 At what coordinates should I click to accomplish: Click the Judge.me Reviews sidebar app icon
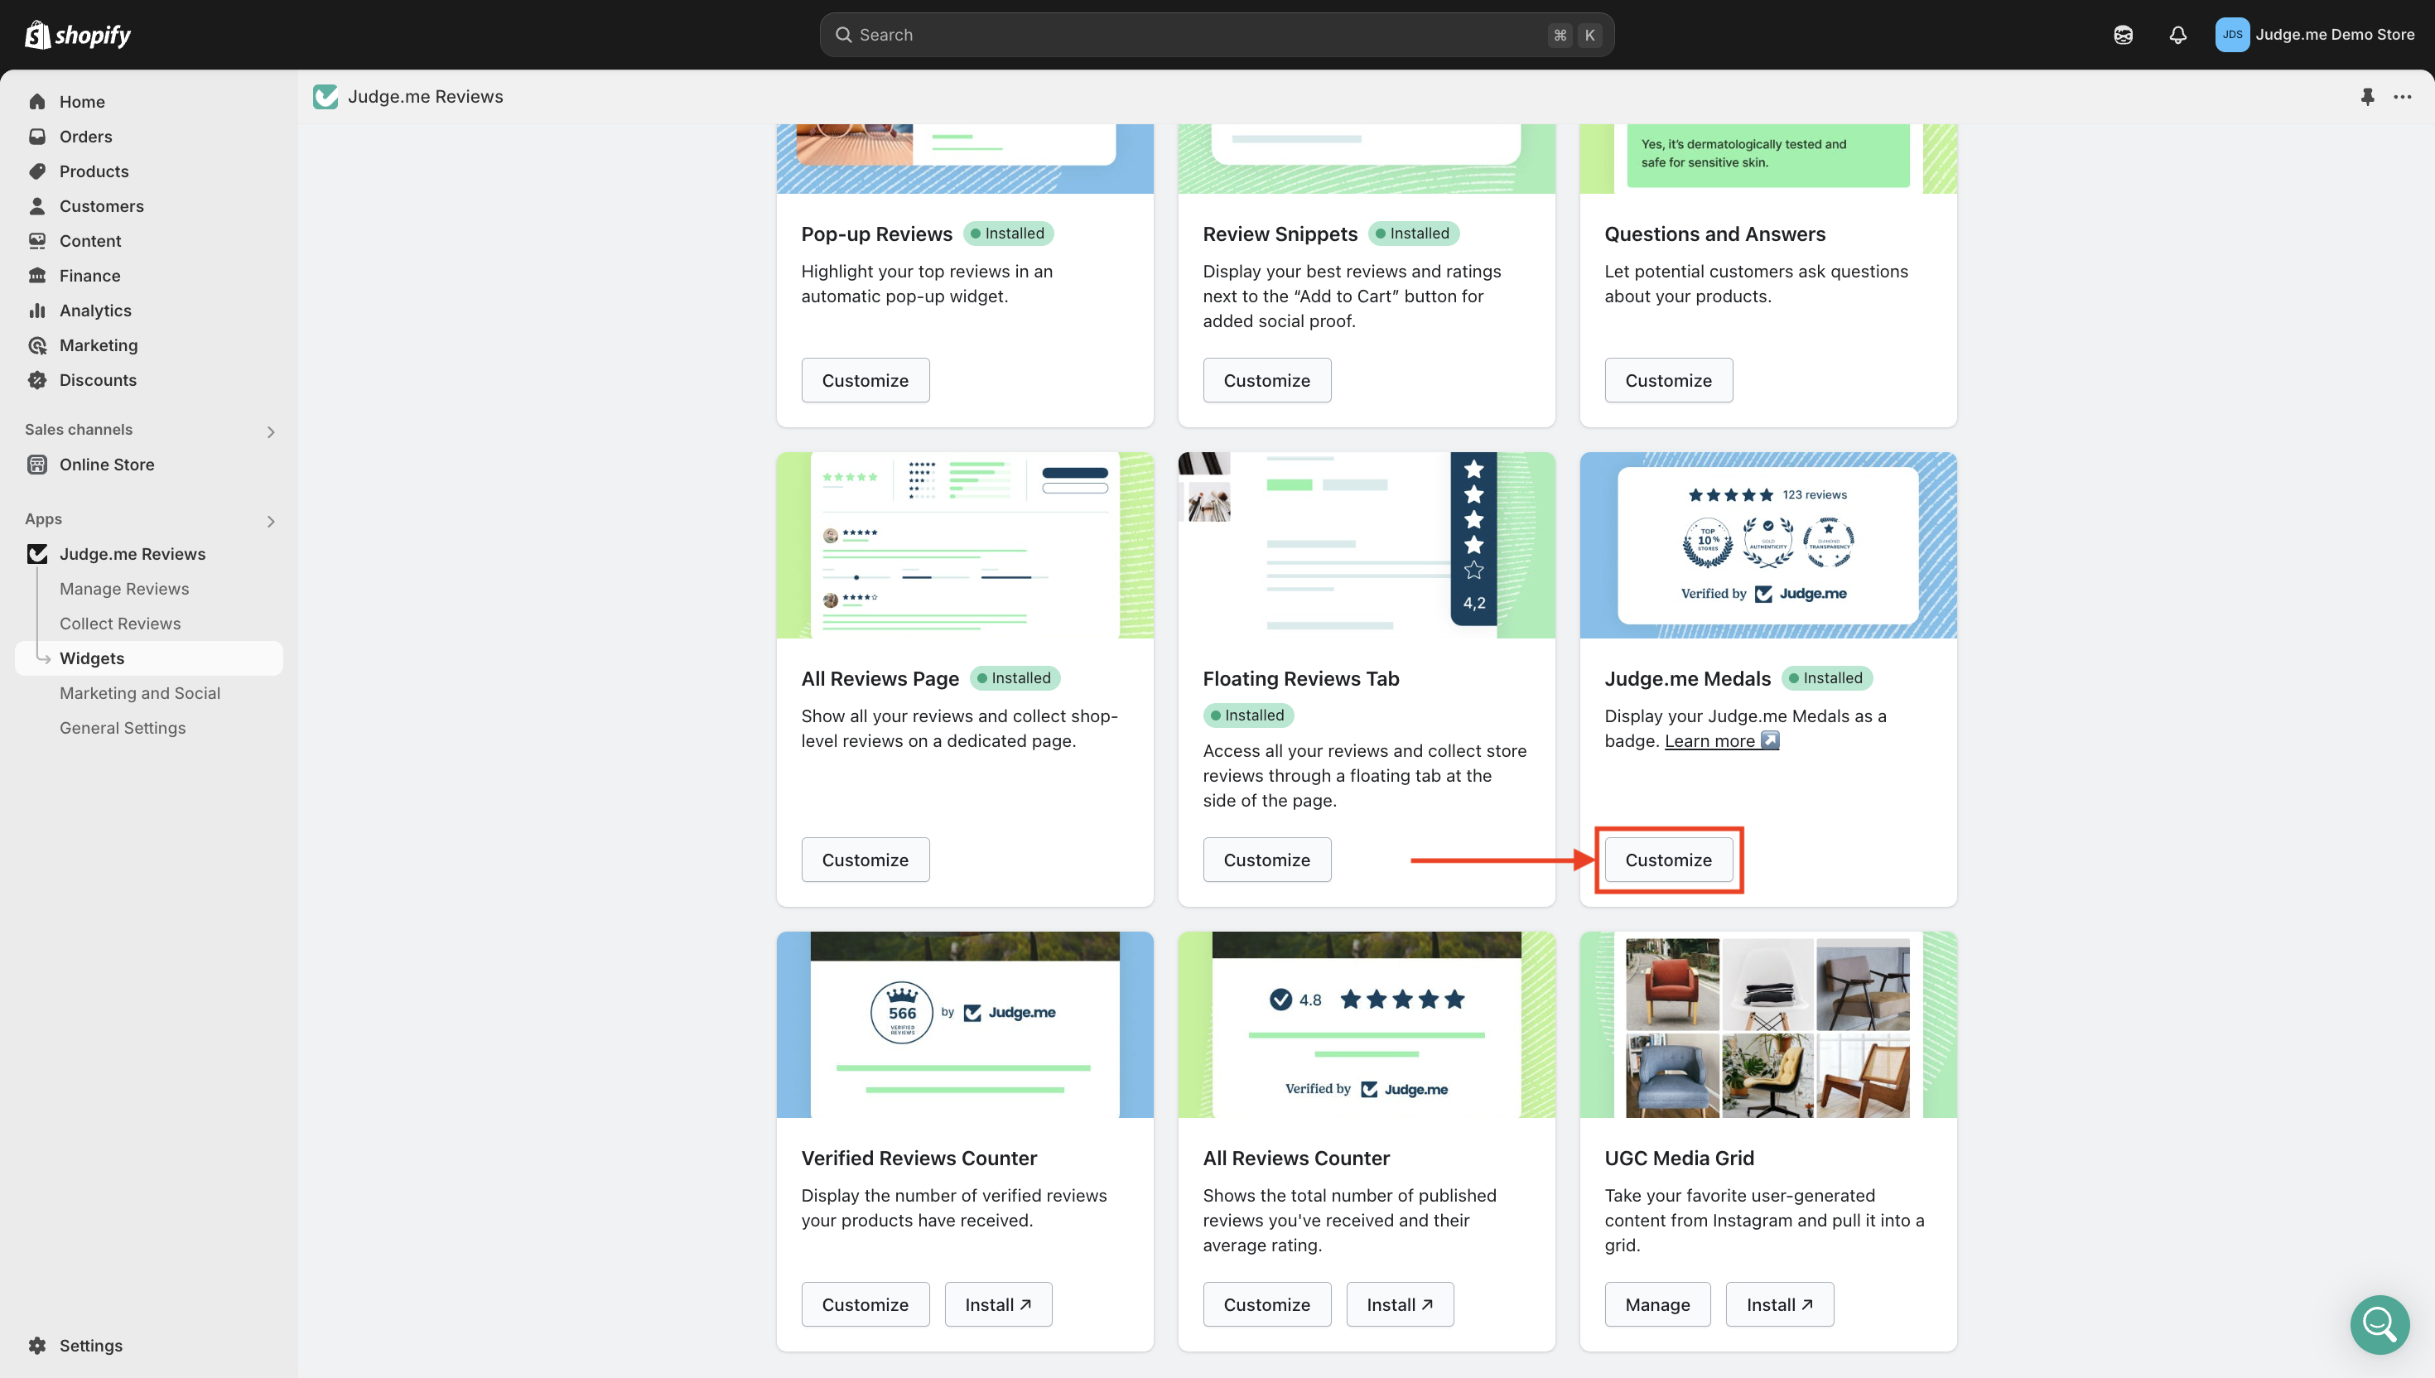coord(37,554)
